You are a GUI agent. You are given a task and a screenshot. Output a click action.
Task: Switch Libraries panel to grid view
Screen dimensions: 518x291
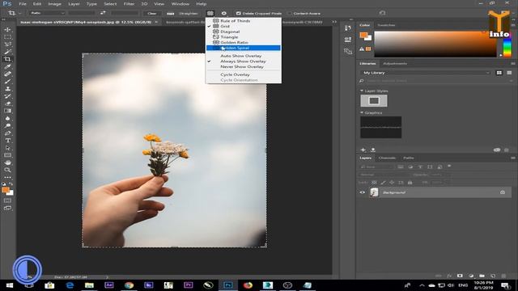[499, 73]
